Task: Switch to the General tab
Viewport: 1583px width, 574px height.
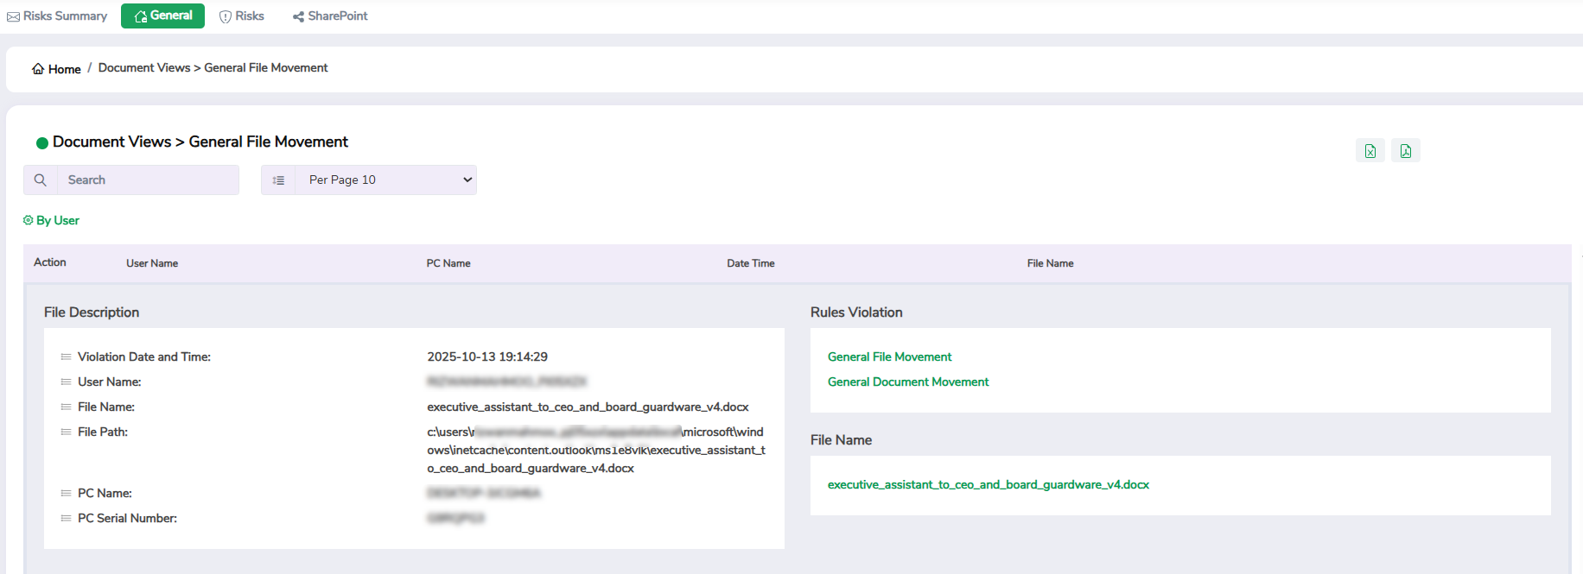Action: click(162, 16)
